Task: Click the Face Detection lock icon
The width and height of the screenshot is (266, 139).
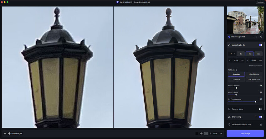Action: click(261, 124)
